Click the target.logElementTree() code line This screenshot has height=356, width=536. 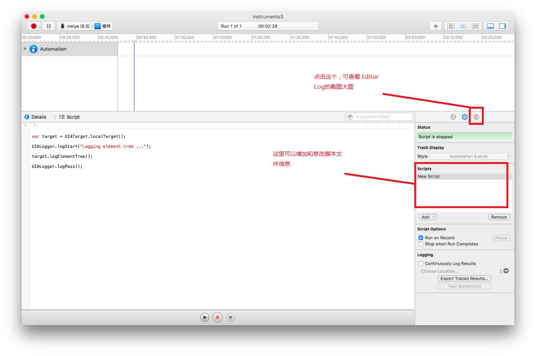(x=62, y=156)
